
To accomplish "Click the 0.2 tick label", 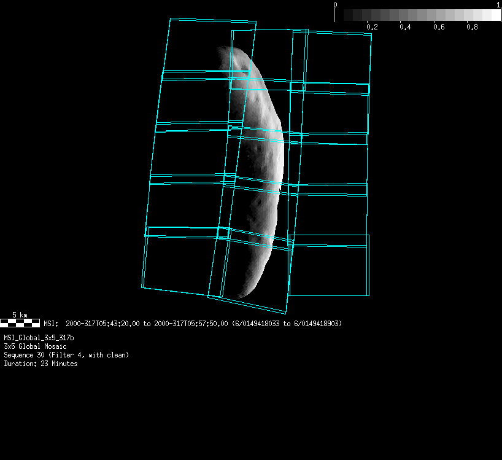I will point(371,28).
